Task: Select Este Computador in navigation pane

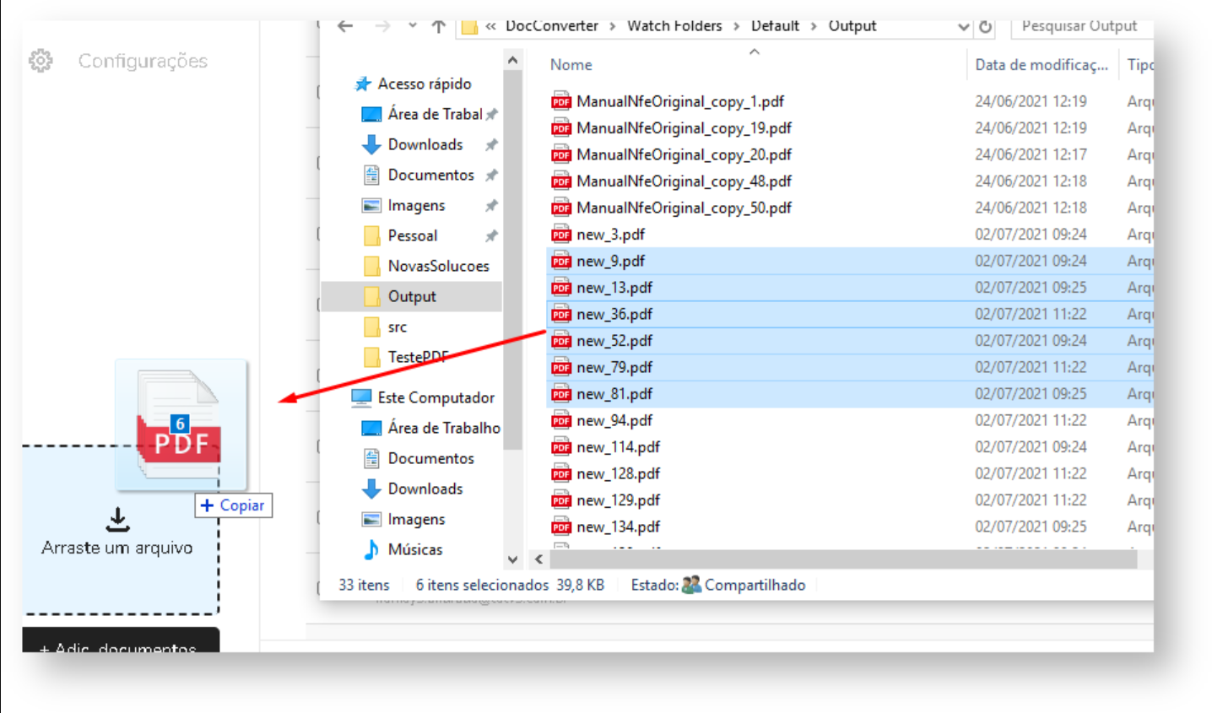Action: click(424, 397)
